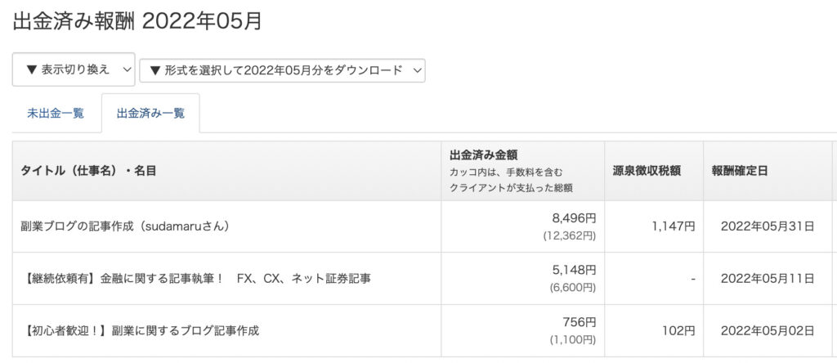Select the 756円 amount cell
The width and height of the screenshot is (837, 363).
point(522,331)
